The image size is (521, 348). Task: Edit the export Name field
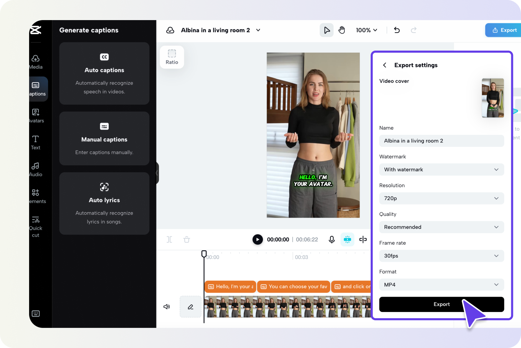click(442, 141)
